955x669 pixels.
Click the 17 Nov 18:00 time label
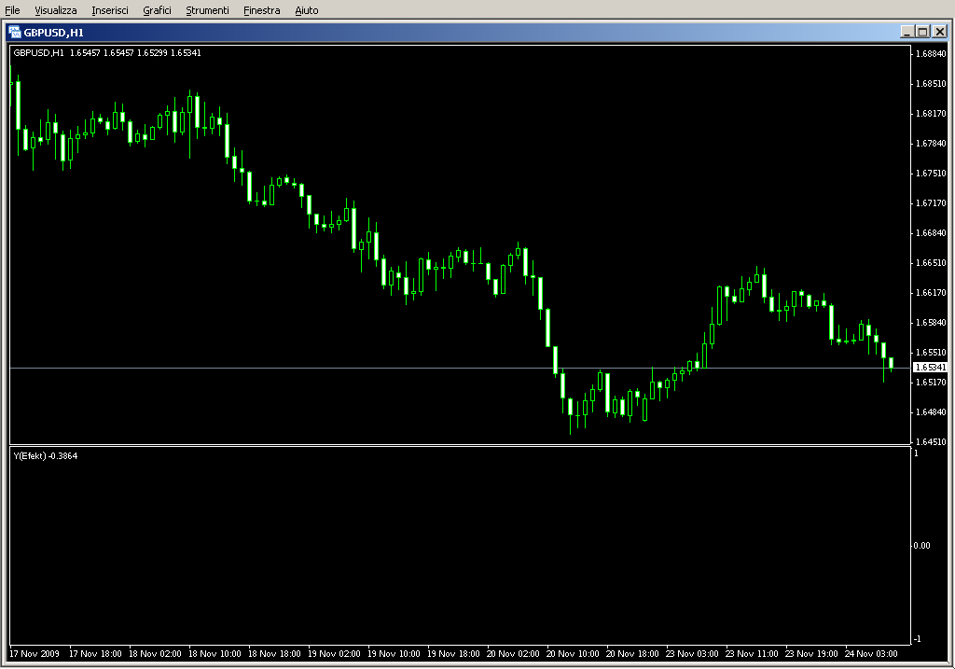click(95, 654)
